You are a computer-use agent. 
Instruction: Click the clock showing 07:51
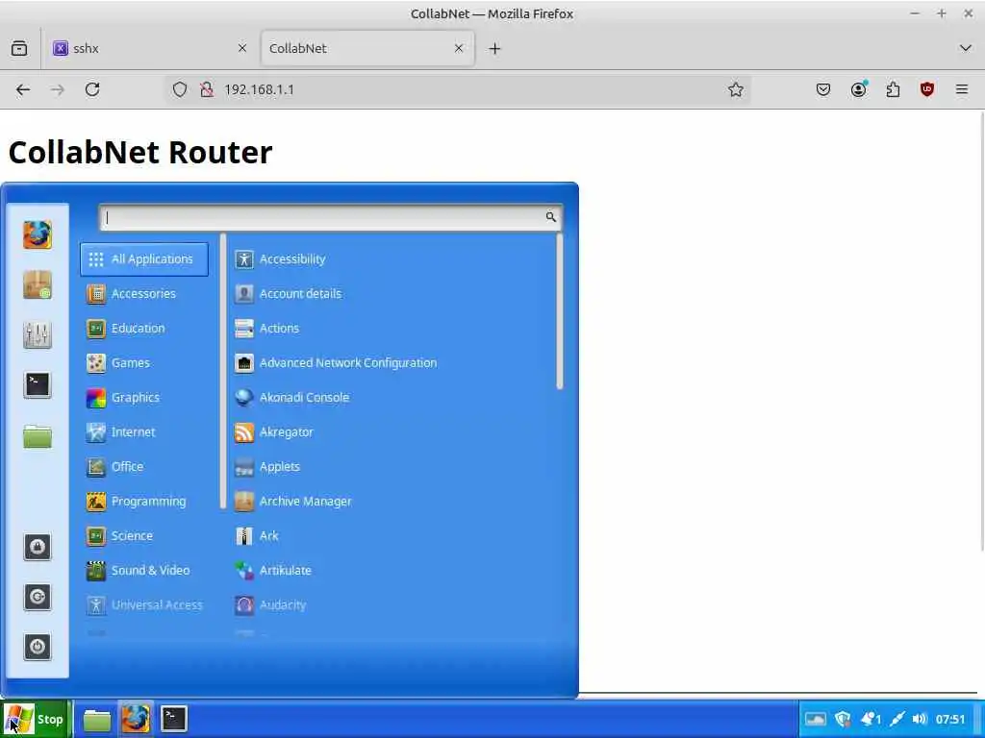(949, 719)
